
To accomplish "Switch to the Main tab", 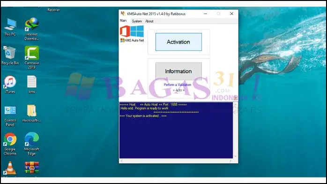I will point(123,21).
